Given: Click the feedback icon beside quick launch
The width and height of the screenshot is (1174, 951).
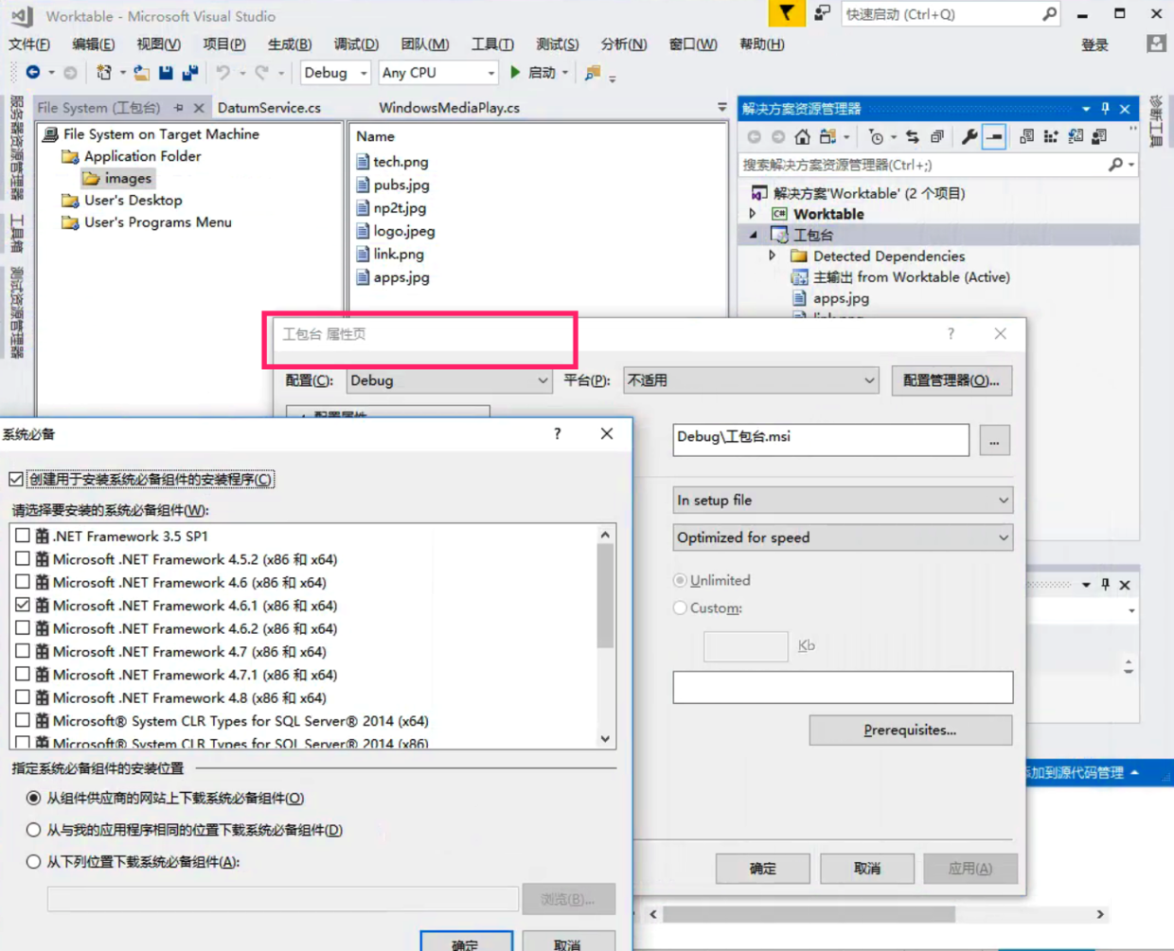Looking at the screenshot, I should (x=822, y=13).
